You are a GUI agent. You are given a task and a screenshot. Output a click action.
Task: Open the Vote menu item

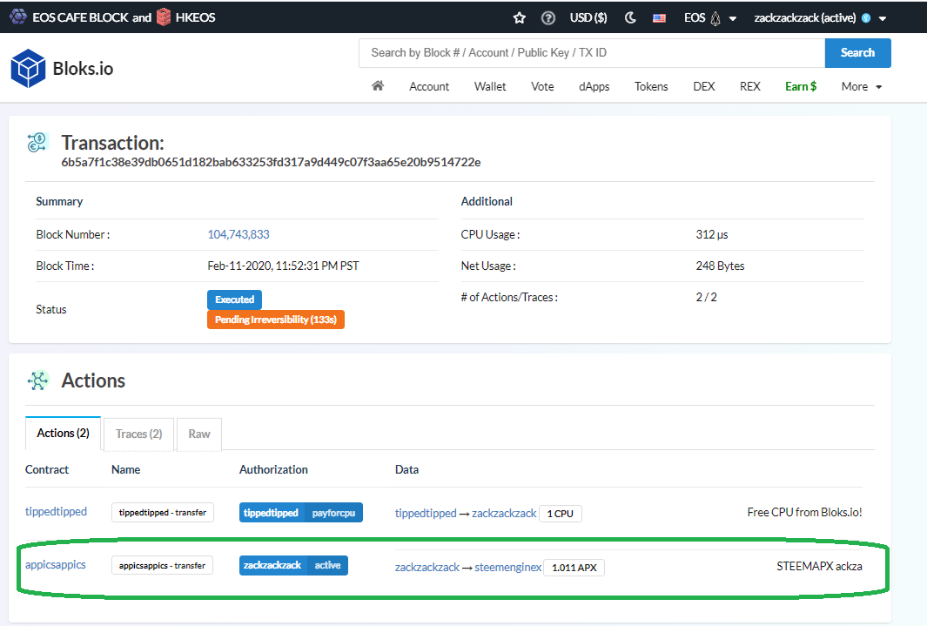click(542, 87)
